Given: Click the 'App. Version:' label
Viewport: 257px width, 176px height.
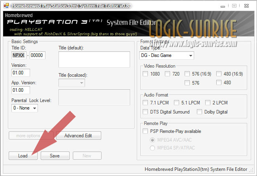Looking at the screenshot, I should [24, 83].
